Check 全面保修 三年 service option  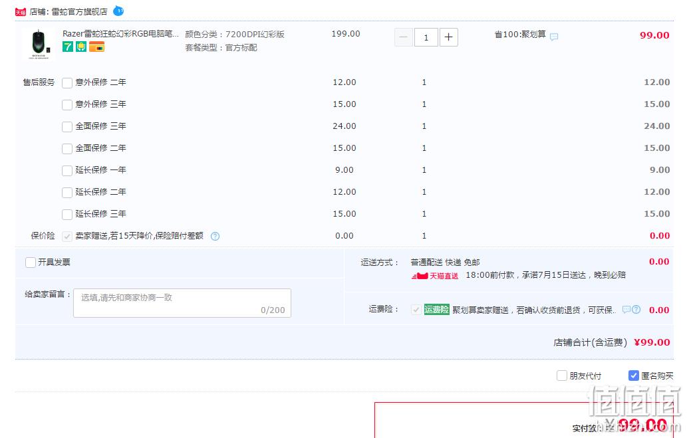(x=67, y=126)
